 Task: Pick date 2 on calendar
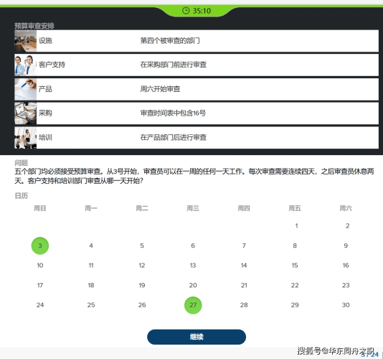(347, 225)
